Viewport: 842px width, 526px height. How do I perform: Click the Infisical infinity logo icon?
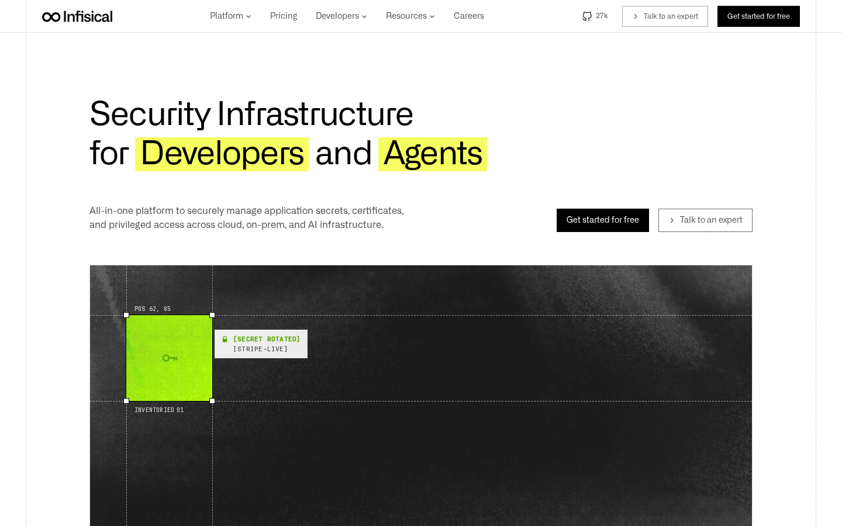pyautogui.click(x=51, y=16)
